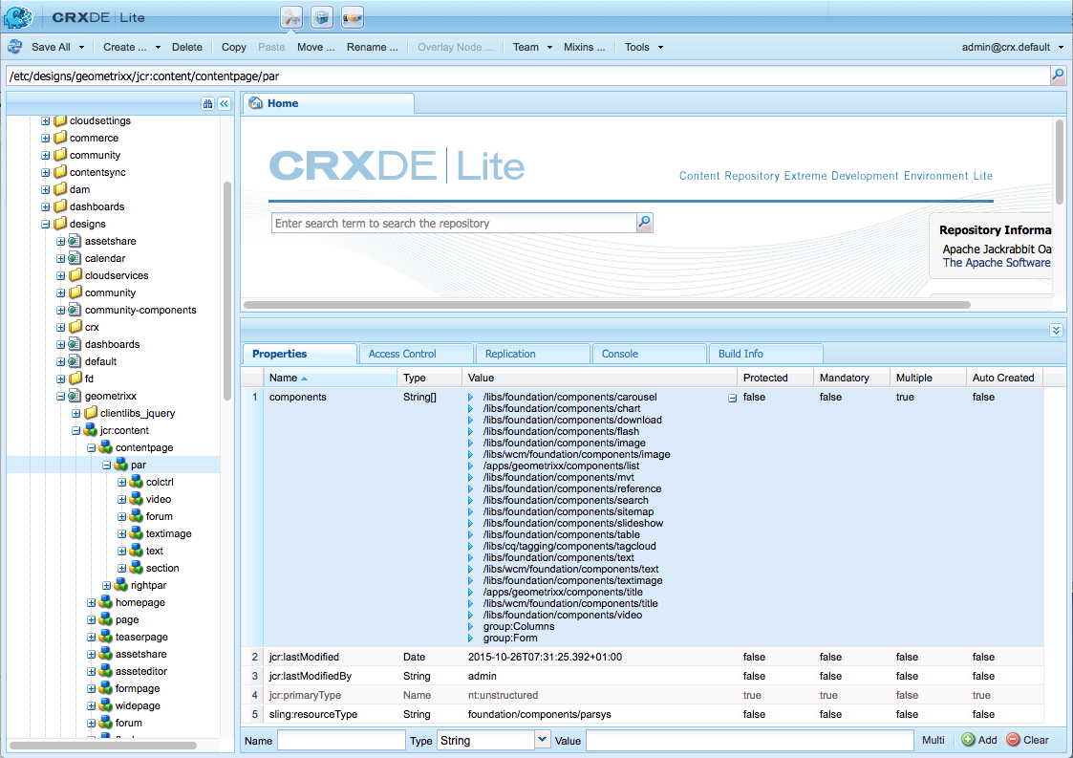Collapse the tree panel with the double-arrow icon
1073x758 pixels.
coord(224,104)
